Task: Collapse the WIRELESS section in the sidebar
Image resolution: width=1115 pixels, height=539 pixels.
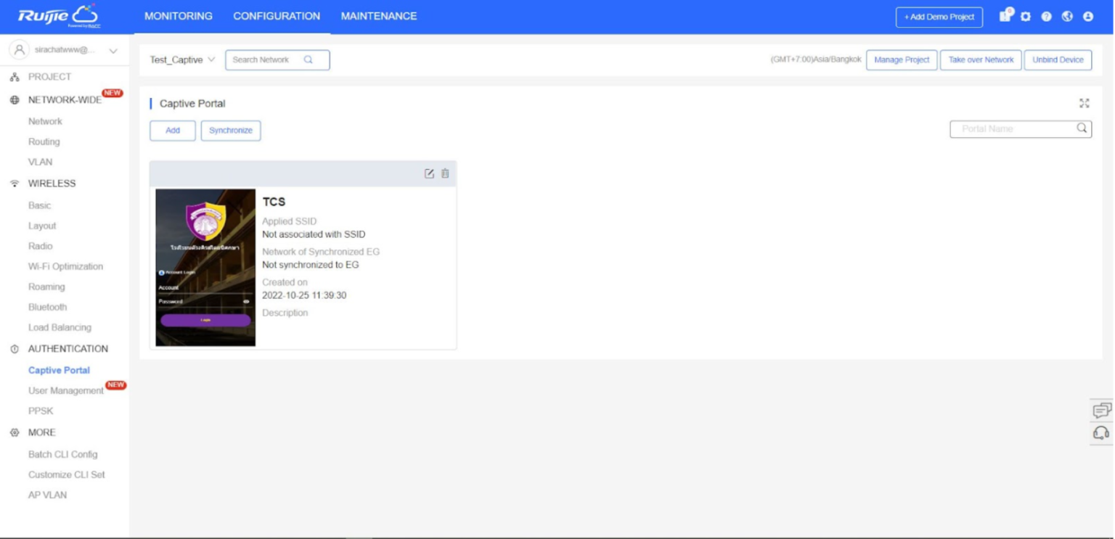Action: pyautogui.click(x=51, y=183)
